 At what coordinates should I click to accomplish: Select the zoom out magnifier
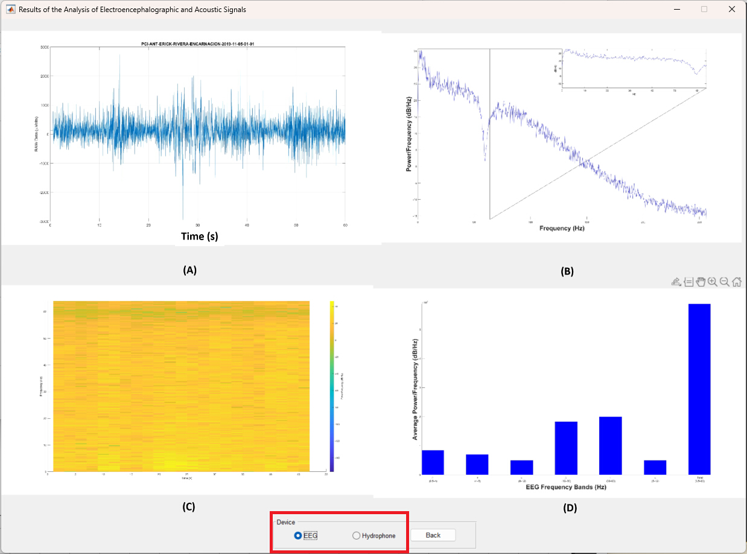[x=725, y=282]
